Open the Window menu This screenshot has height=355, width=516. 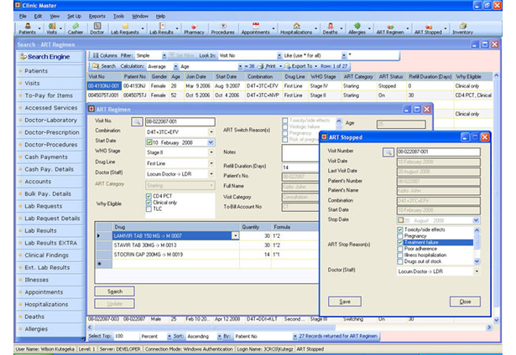click(x=140, y=16)
